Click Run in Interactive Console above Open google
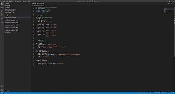 (x=41, y=42)
